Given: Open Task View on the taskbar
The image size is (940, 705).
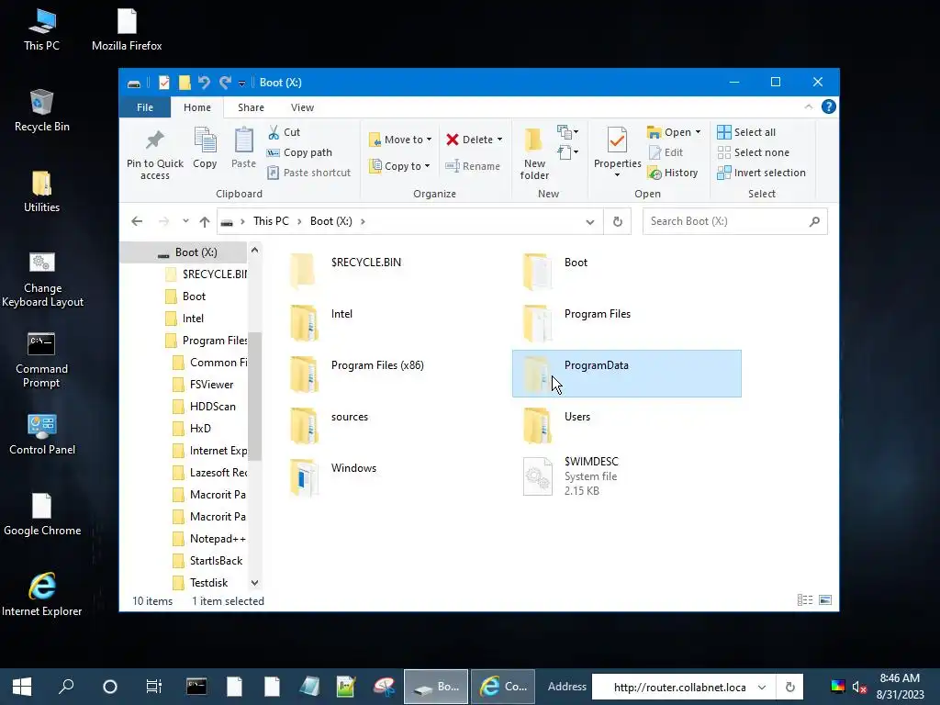Looking at the screenshot, I should (x=154, y=687).
